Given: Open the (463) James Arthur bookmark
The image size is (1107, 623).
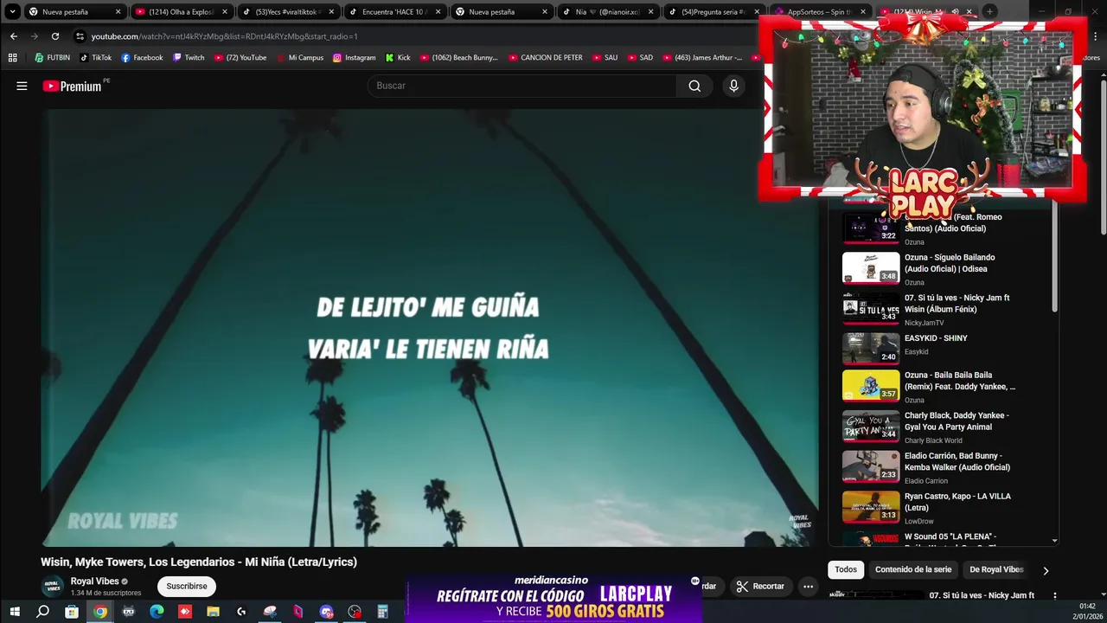Looking at the screenshot, I should tap(702, 58).
